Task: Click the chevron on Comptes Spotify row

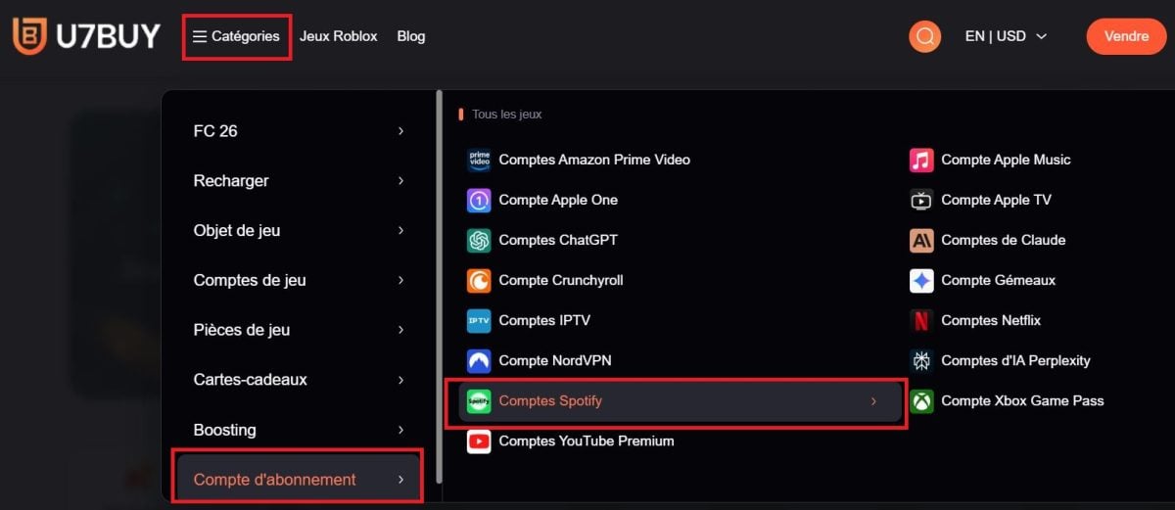Action: 873,401
